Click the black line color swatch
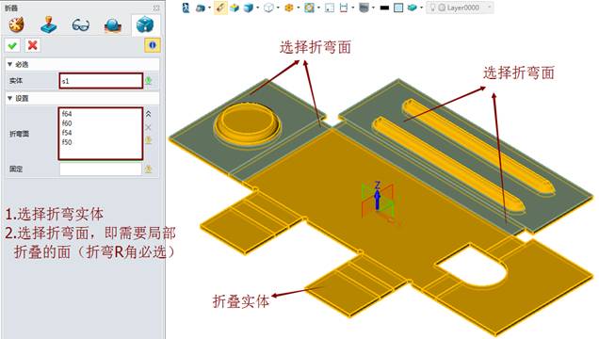The height and width of the screenshot is (339, 599). (384, 8)
